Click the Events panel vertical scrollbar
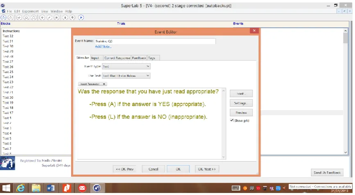This screenshot has width=355, height=195. coord(346,91)
